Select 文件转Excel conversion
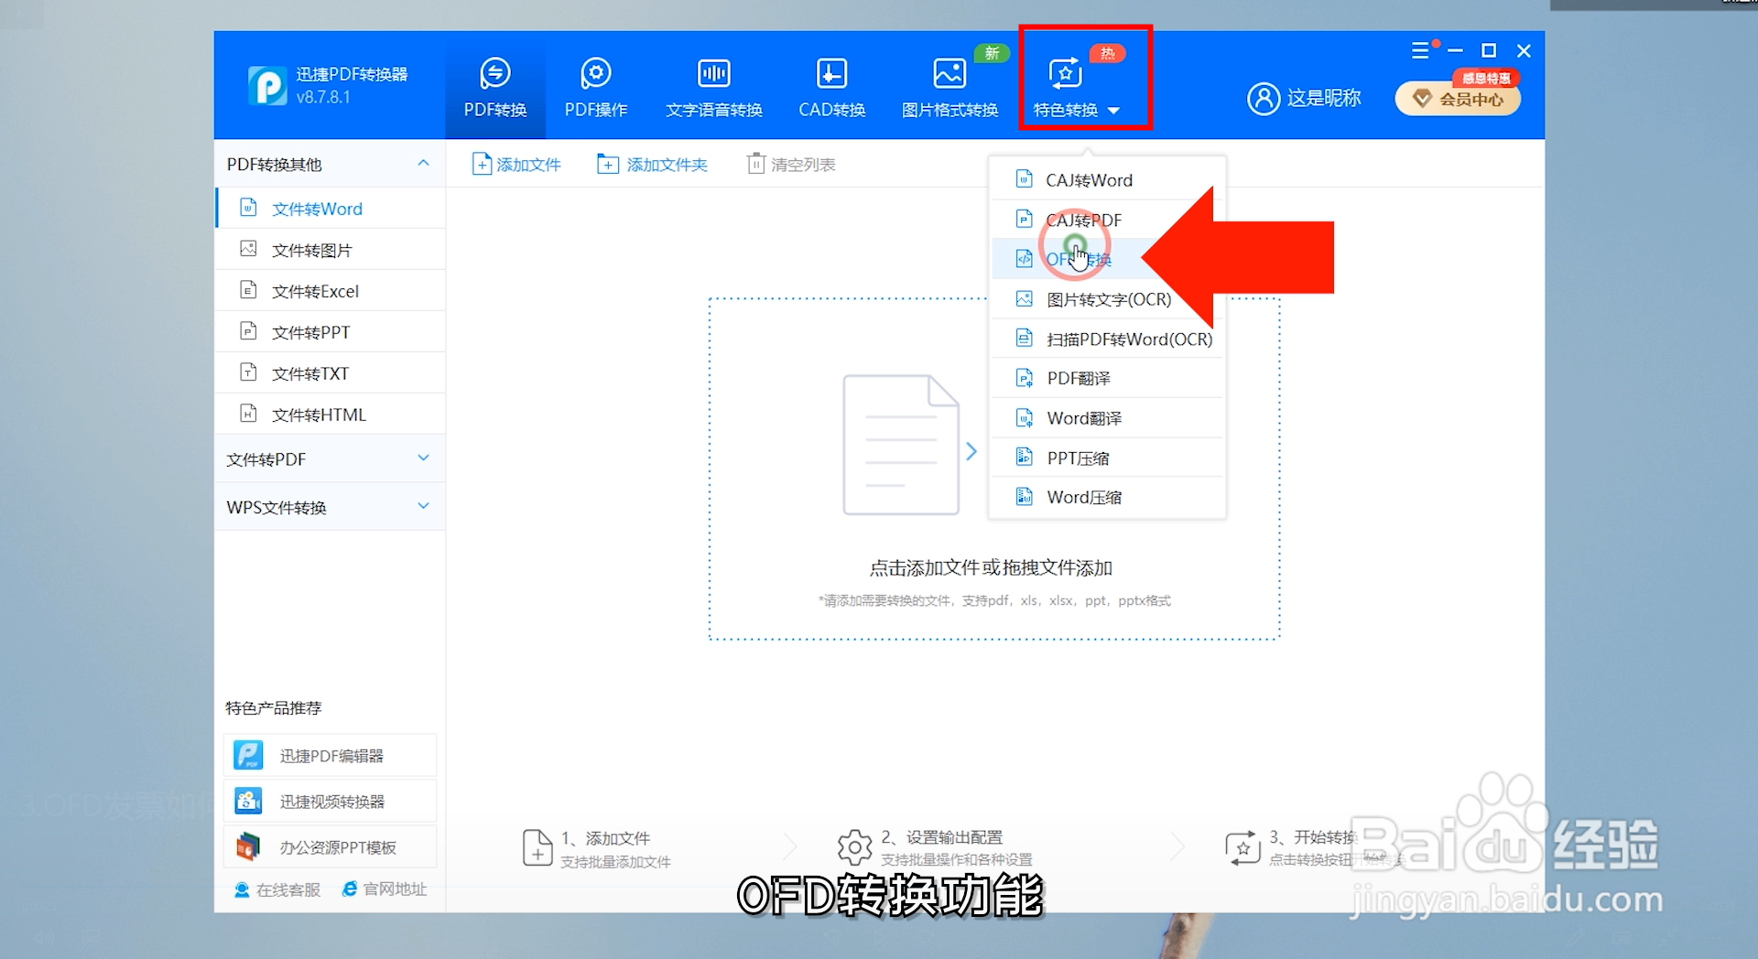This screenshot has height=959, width=1758. [316, 290]
